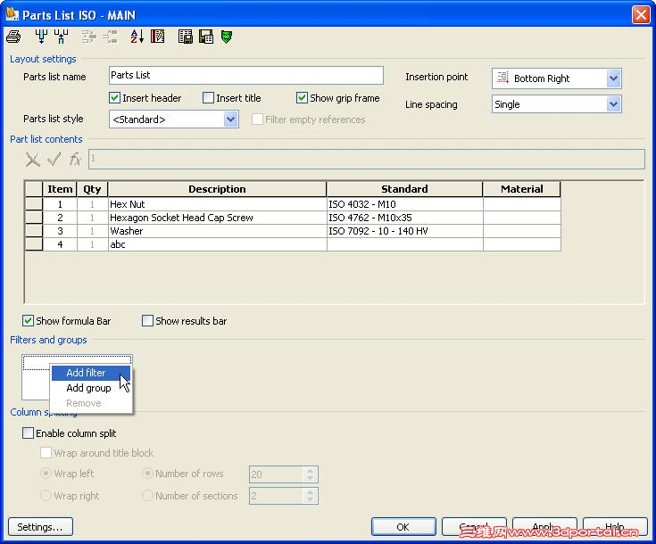
Task: Click the grayed merge rows toolbar icon
Action: coord(88,37)
